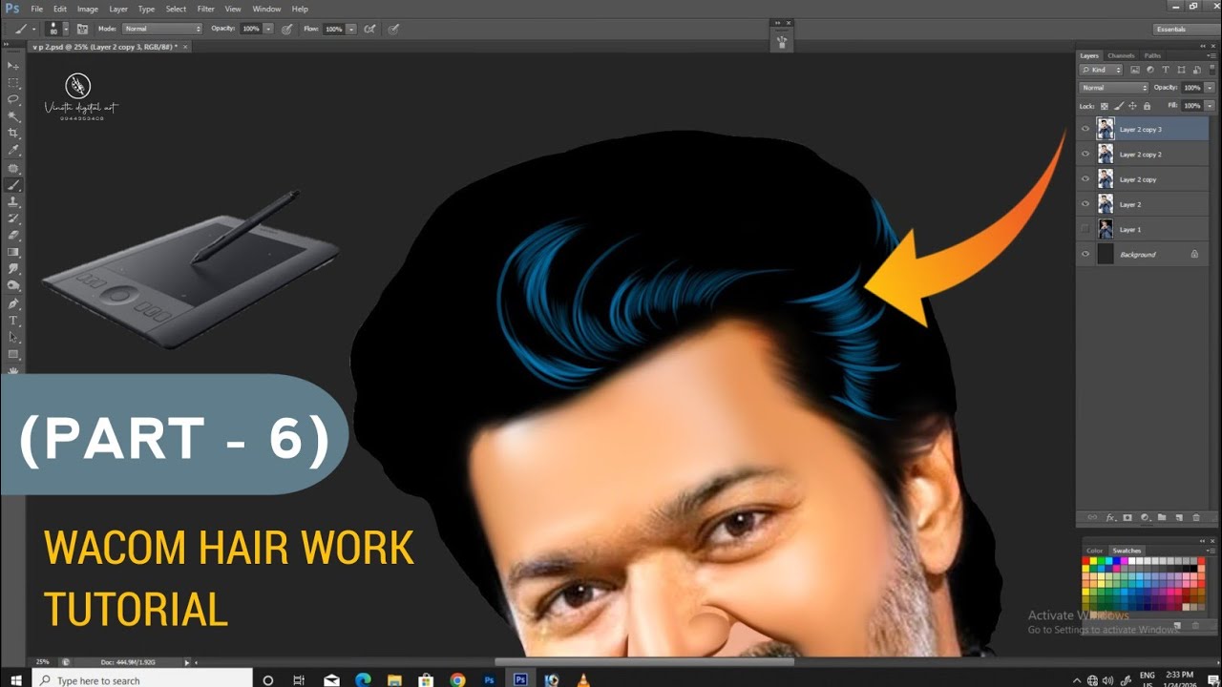Select the Pen tool
1222x687 pixels.
13,303
